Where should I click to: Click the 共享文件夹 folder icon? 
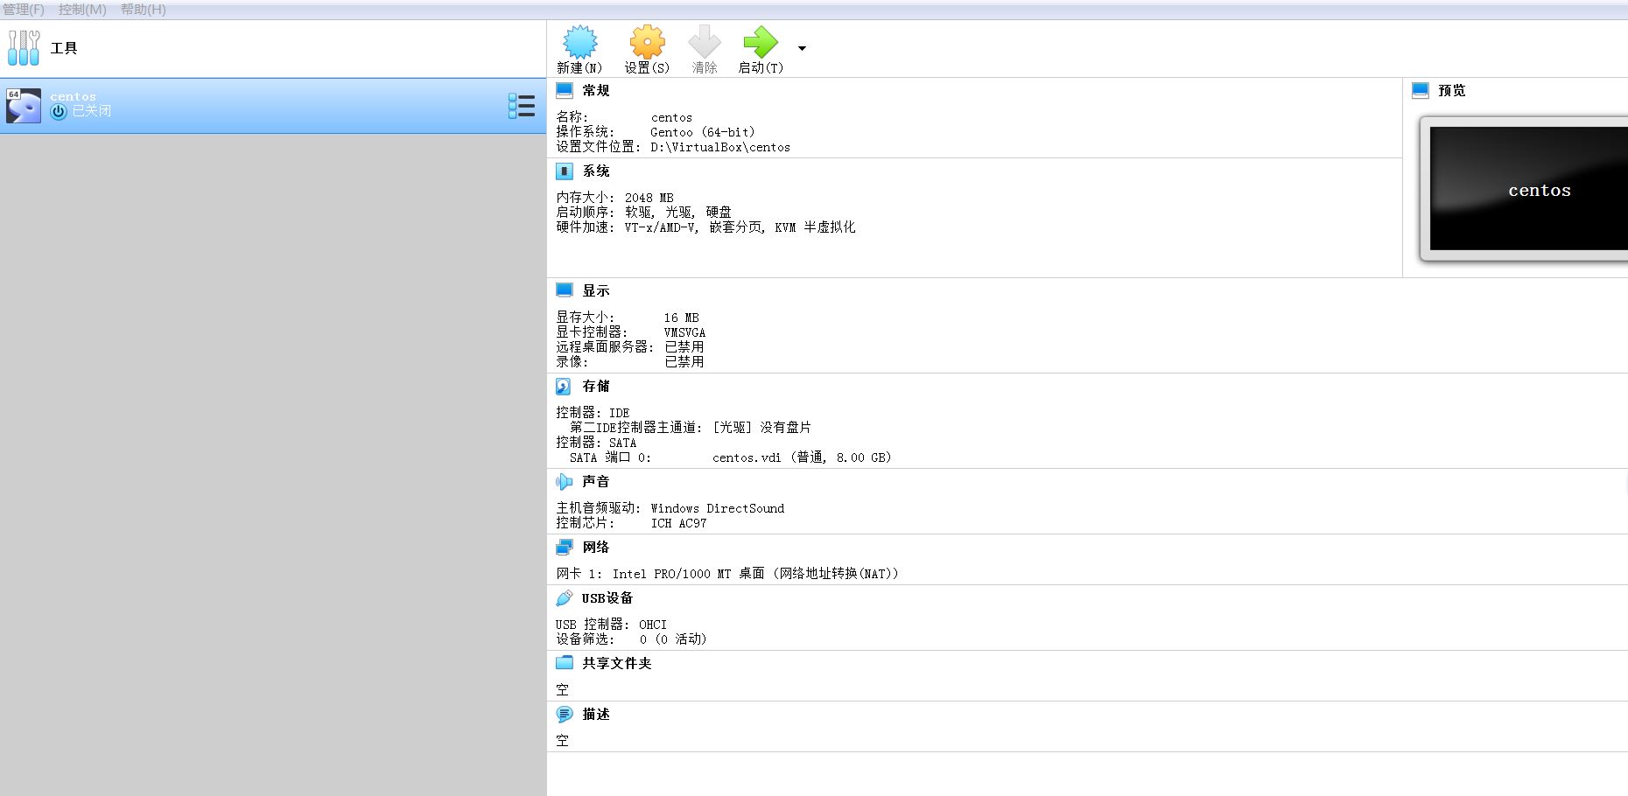[565, 662]
